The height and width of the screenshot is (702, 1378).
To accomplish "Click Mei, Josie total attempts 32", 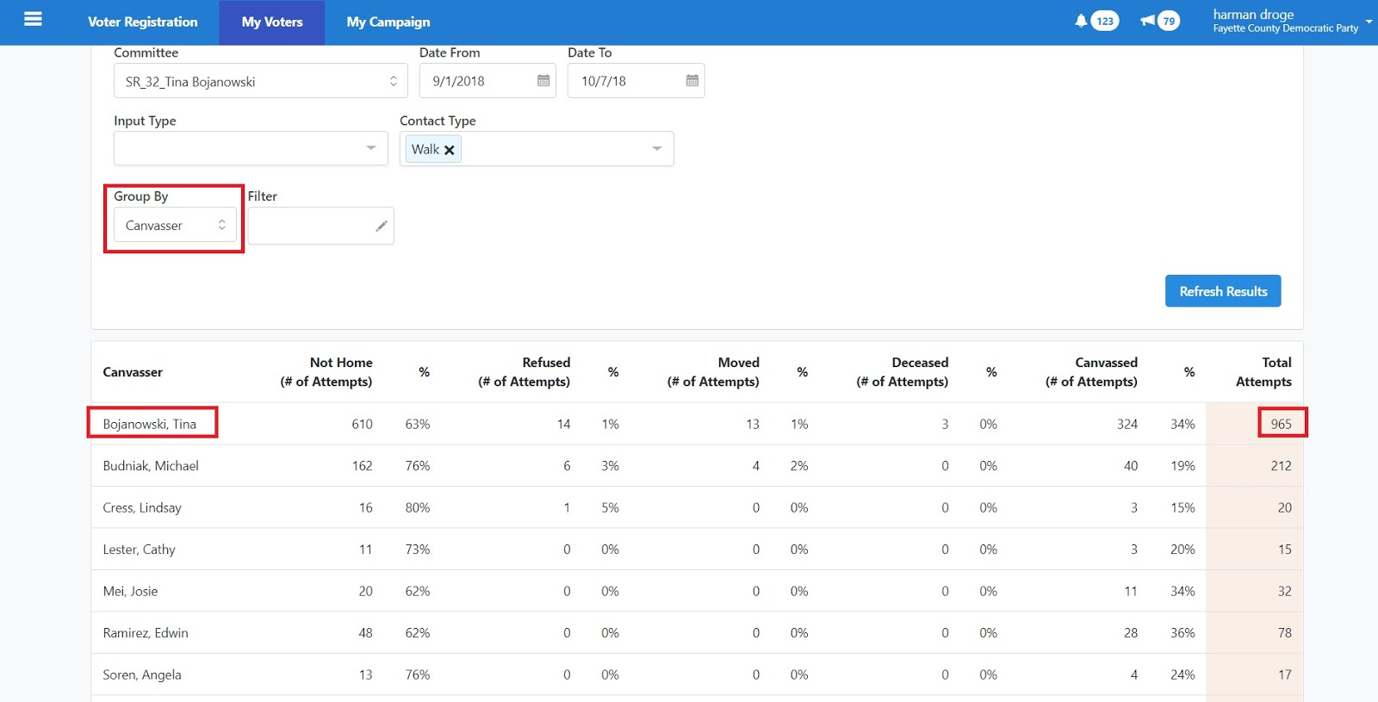I will click(x=1284, y=591).
